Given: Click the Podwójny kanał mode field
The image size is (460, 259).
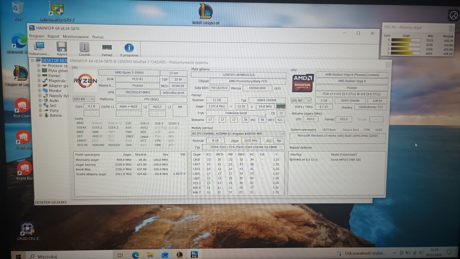Looking at the screenshot, I should 236,113.
